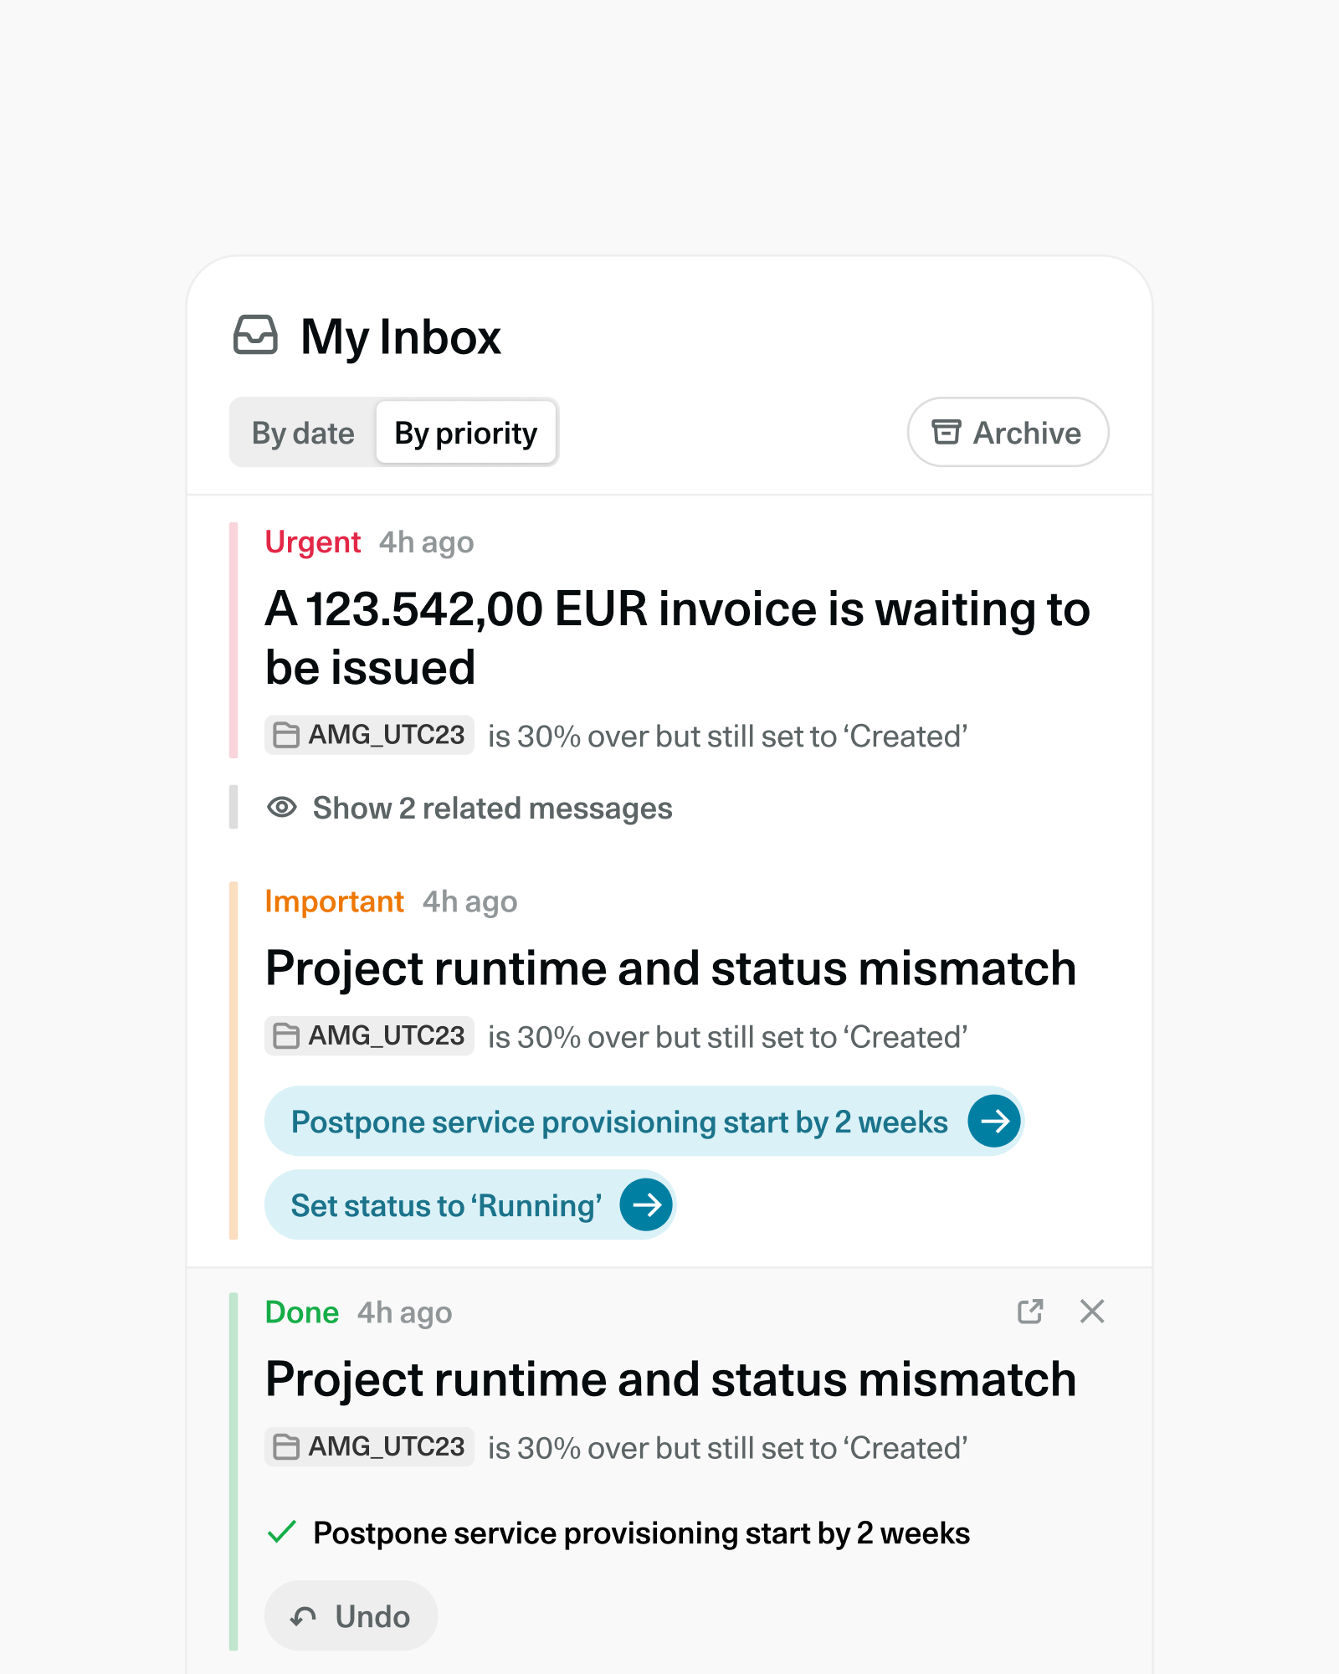Screen dimensions: 1339x1674
Task: Click arrow icon on Set status to Running
Action: pyautogui.click(x=646, y=1204)
